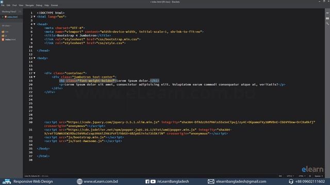
Task: Open the project folder name dropdown
Action: point(6,26)
